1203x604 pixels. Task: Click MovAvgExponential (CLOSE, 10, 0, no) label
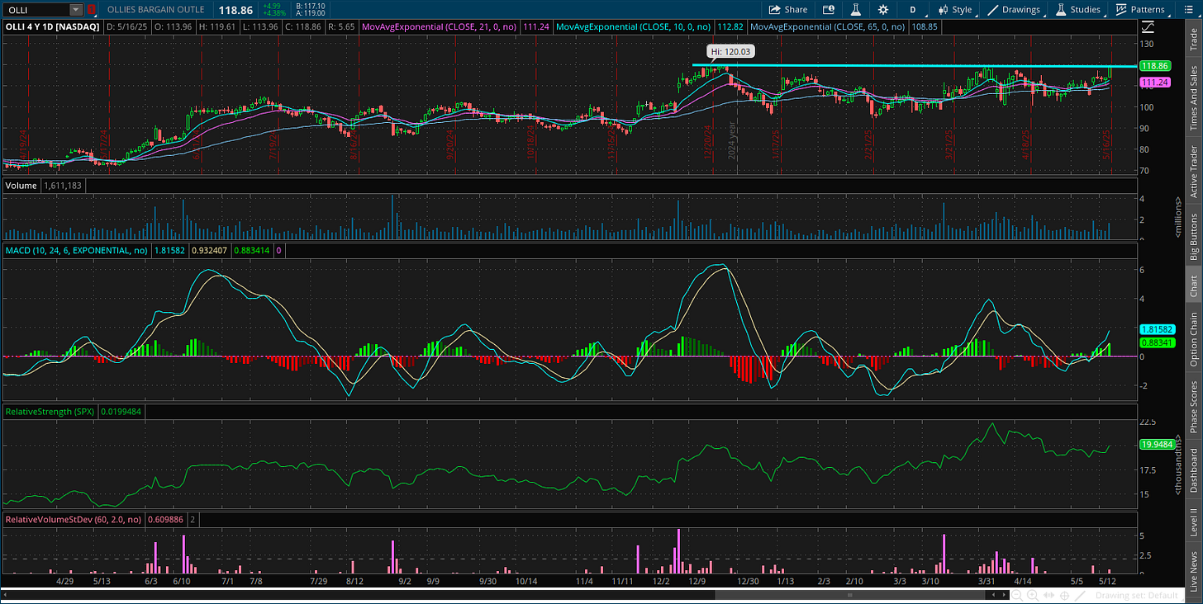pyautogui.click(x=631, y=26)
